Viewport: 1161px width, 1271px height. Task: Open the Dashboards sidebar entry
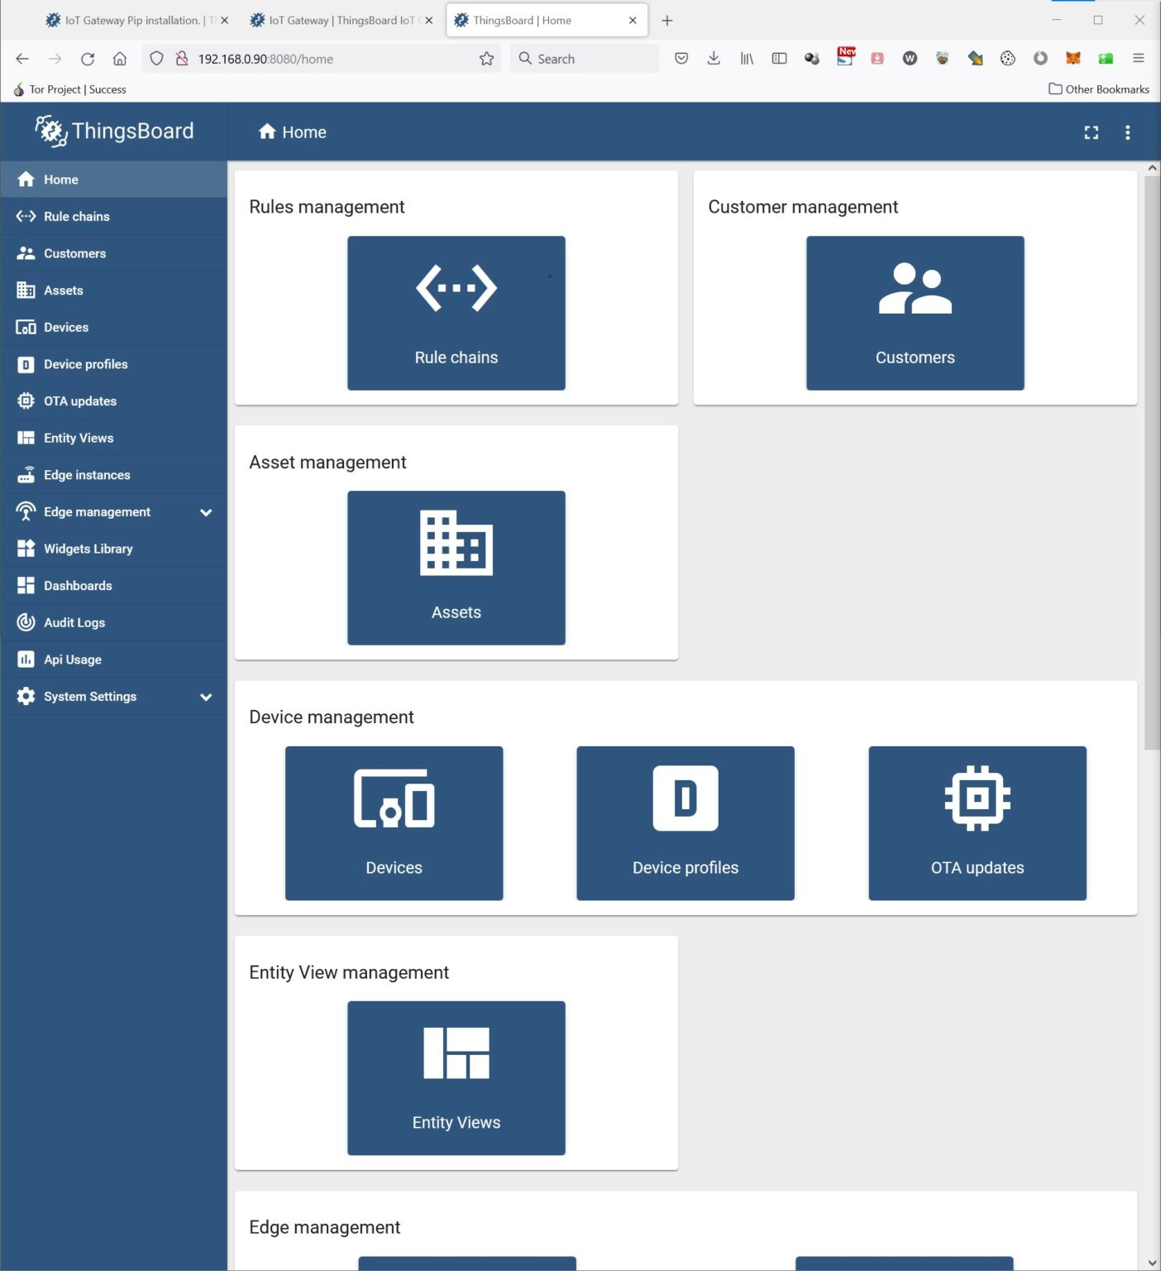(77, 586)
